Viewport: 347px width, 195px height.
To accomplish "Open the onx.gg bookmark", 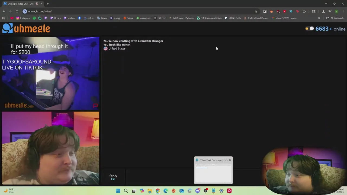I will (x=115, y=18).
